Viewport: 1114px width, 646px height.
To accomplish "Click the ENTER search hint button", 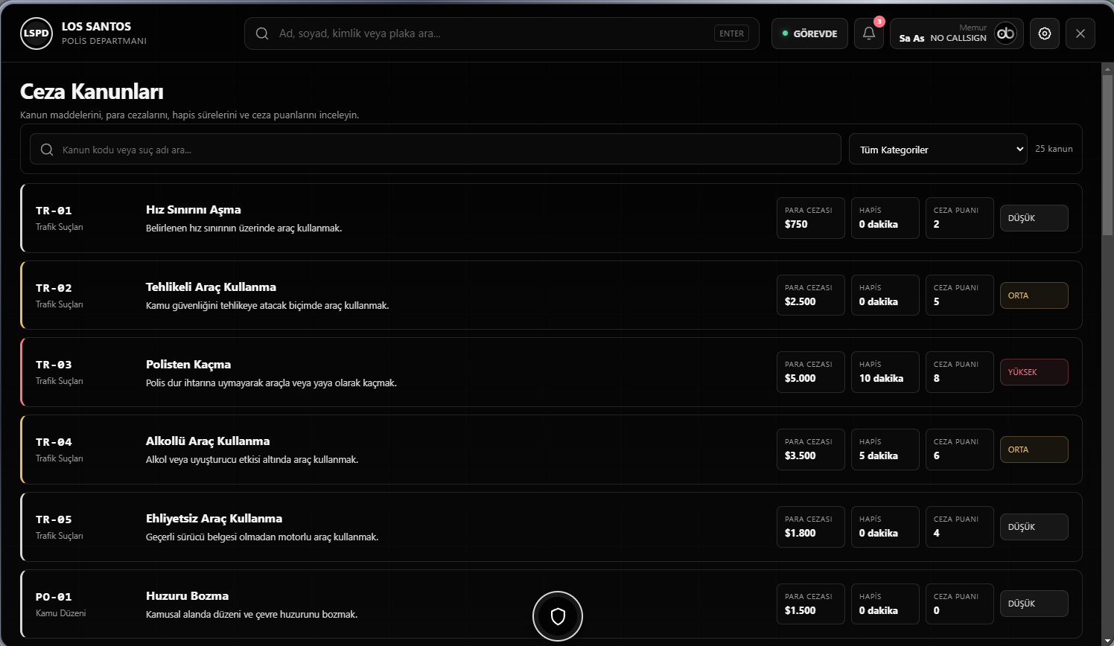I will pos(731,33).
